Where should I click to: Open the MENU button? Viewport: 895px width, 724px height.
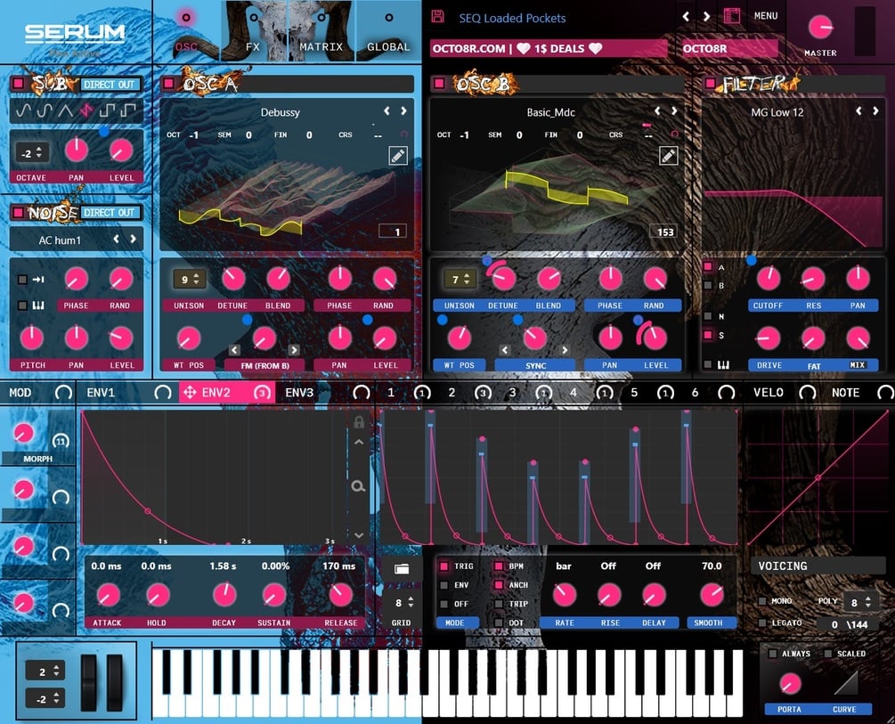click(x=766, y=16)
